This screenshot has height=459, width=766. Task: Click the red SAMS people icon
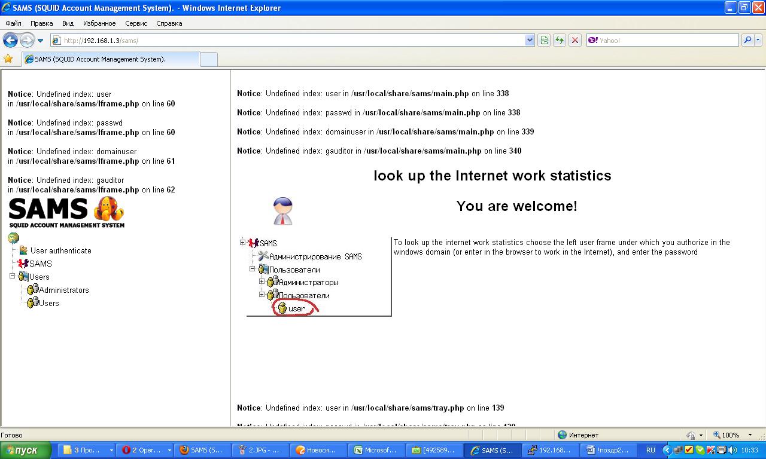(x=23, y=264)
